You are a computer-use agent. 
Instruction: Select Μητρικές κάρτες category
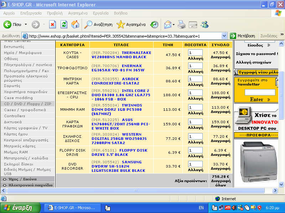click(20, 146)
